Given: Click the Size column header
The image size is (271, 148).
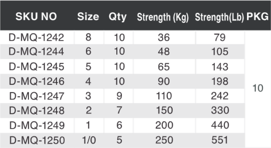Looking at the screenshot, I should (88, 17).
